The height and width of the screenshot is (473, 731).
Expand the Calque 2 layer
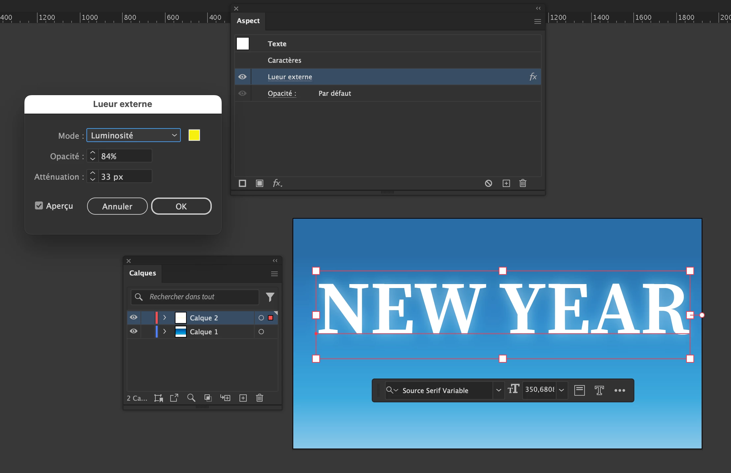(x=165, y=317)
